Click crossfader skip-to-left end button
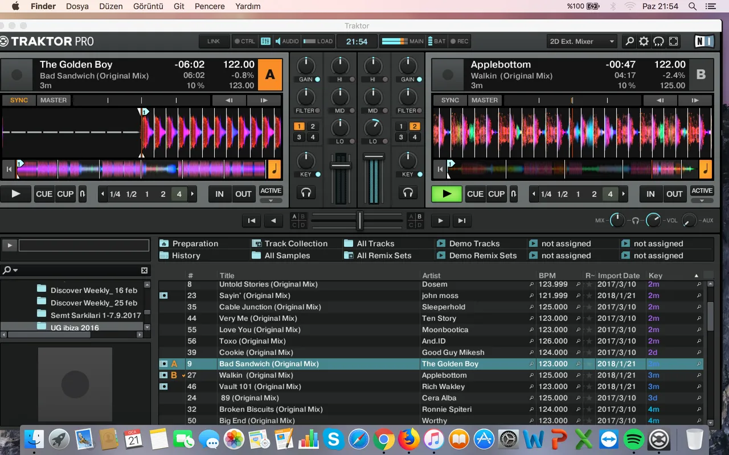Screen dimensions: 729x455 click(x=251, y=221)
